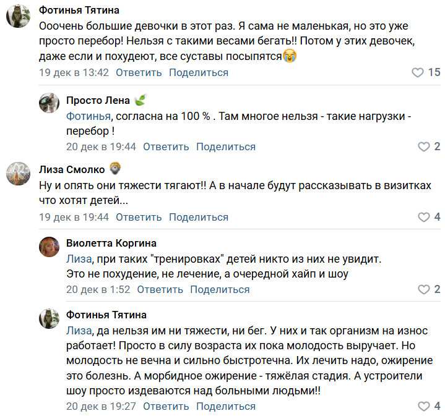This screenshot has width=445, height=416.
Task: Like Фотинья Тятина's last reply
Action: click(424, 407)
